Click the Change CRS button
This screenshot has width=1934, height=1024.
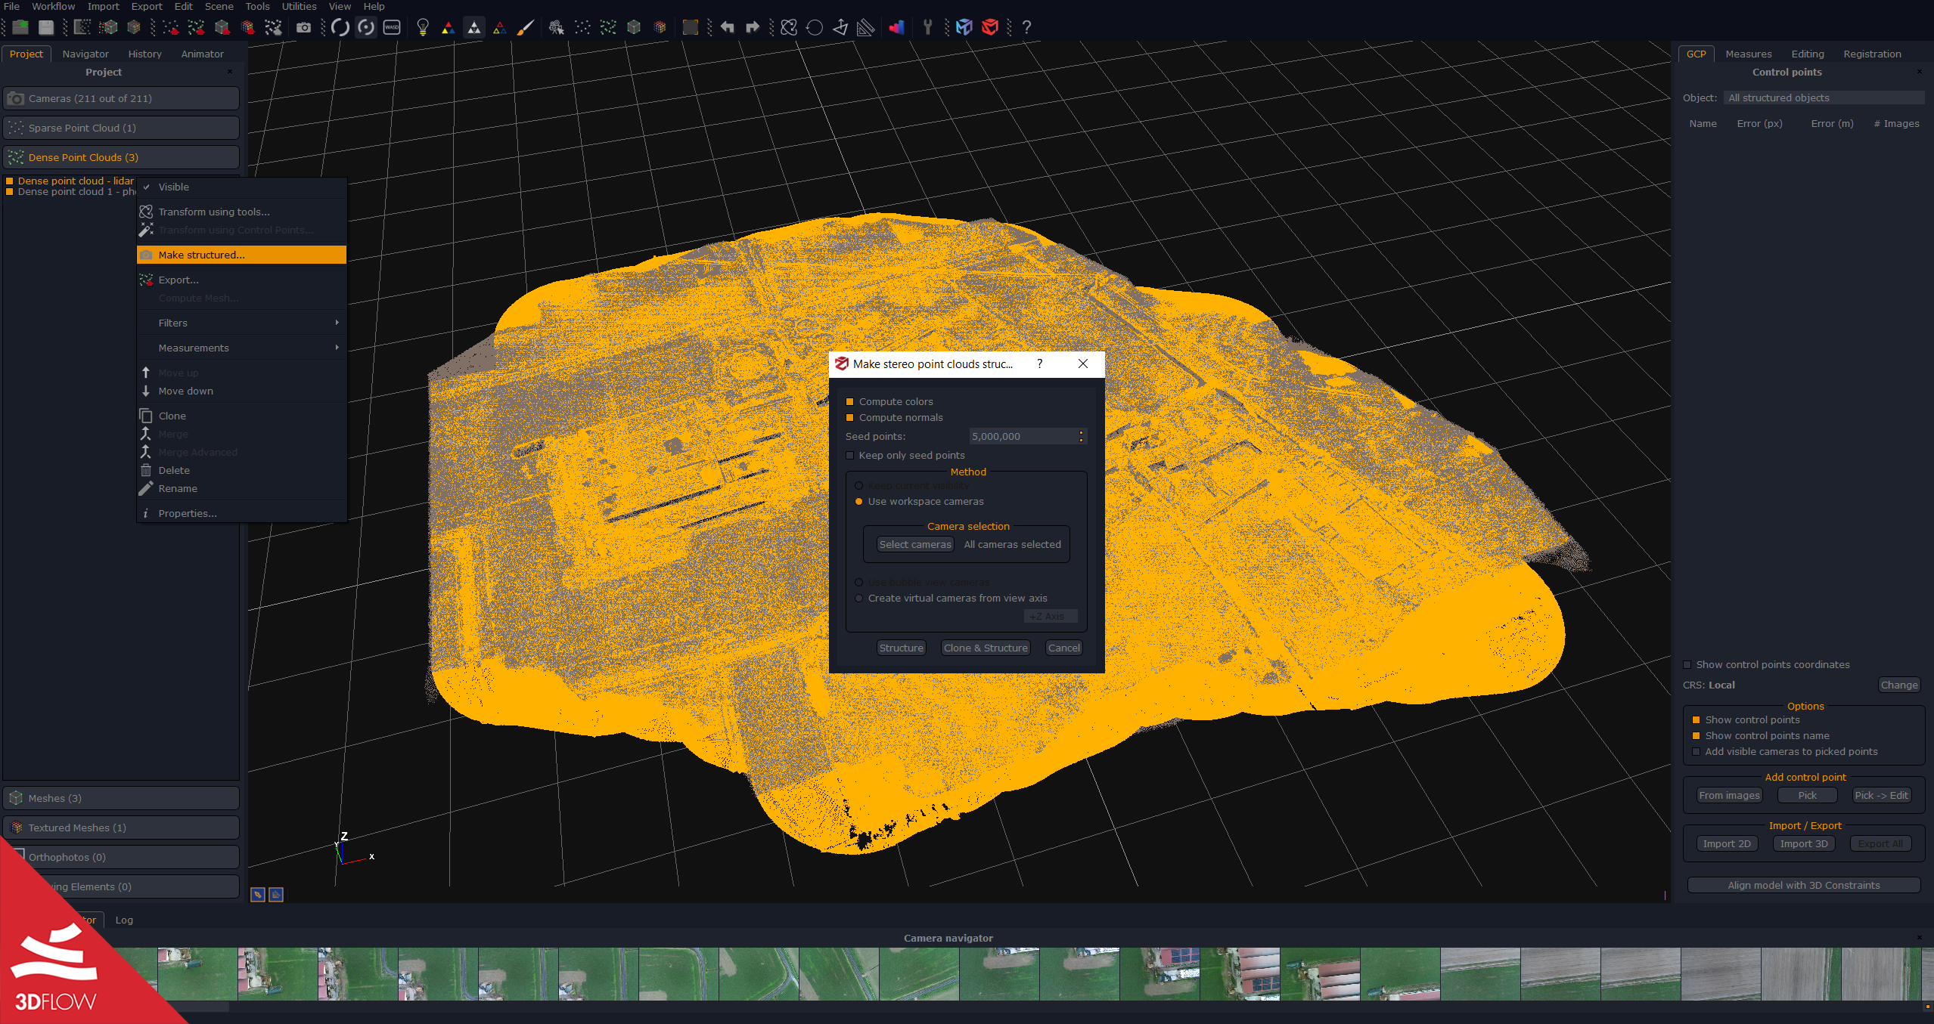(x=1898, y=685)
